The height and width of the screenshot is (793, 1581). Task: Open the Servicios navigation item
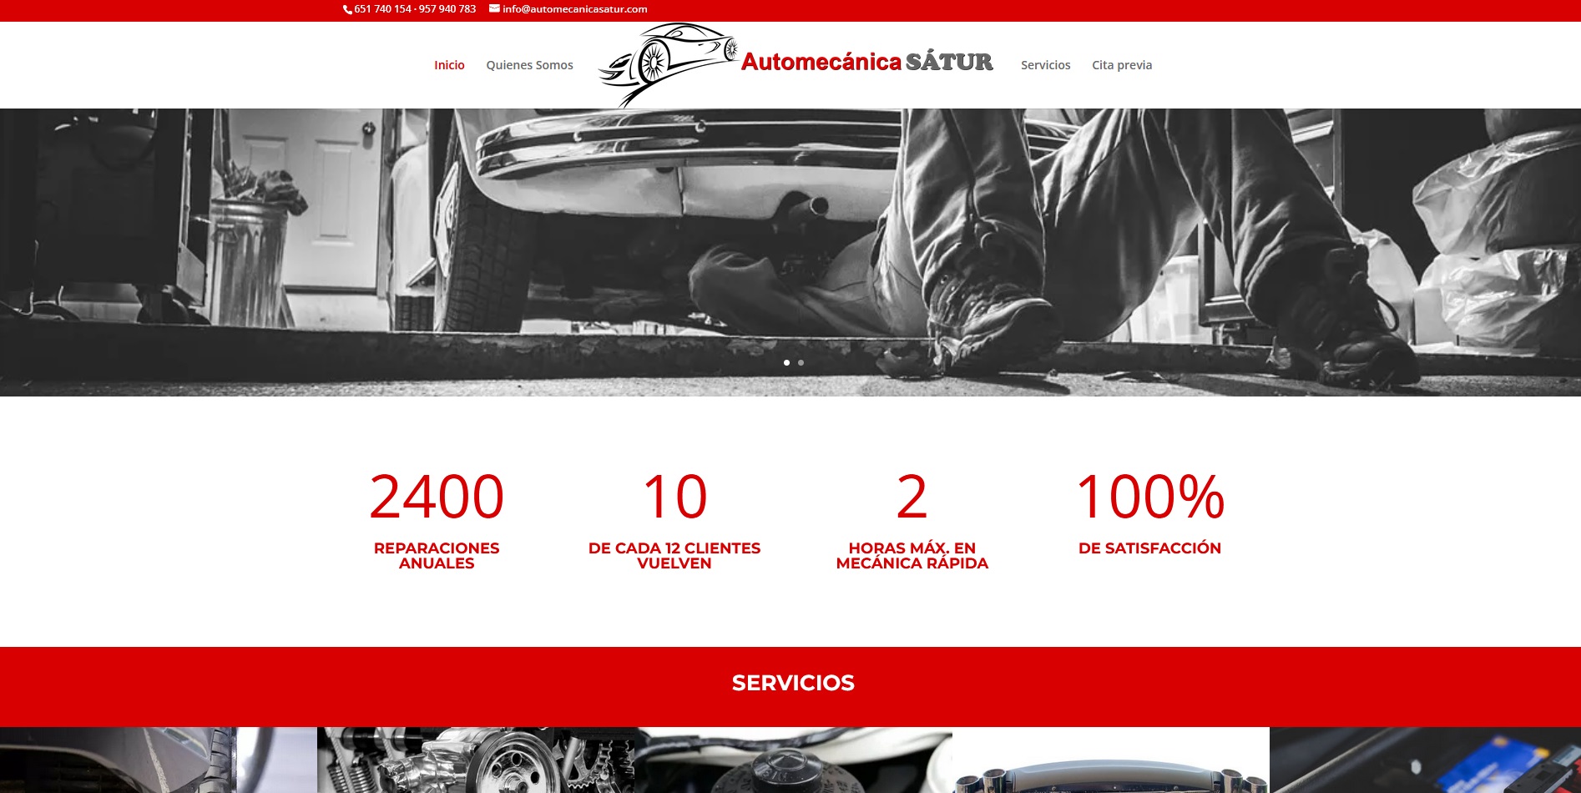[x=1046, y=64]
